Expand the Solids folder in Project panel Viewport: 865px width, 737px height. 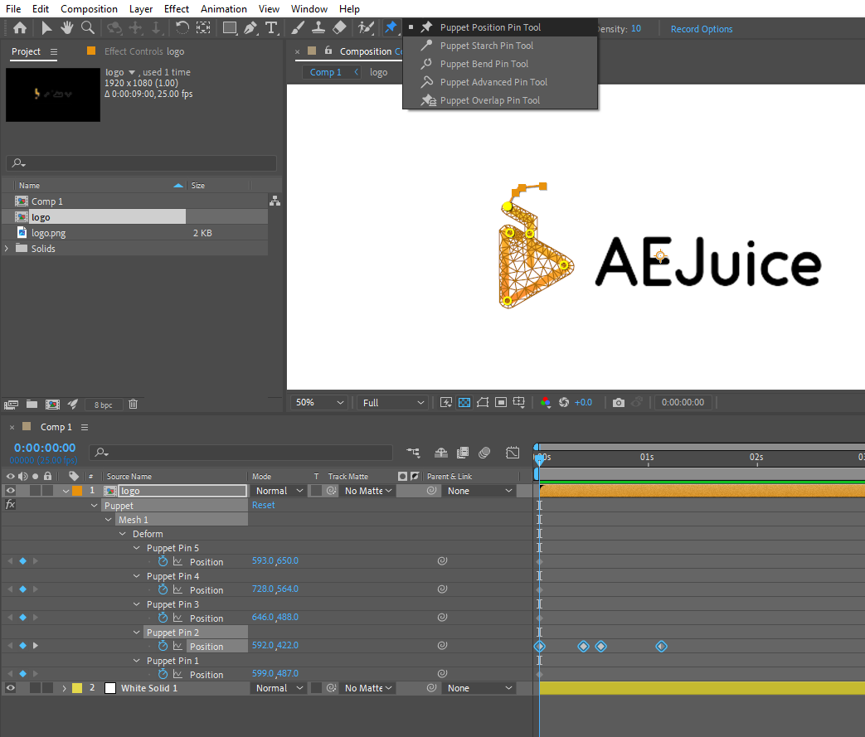tap(7, 248)
